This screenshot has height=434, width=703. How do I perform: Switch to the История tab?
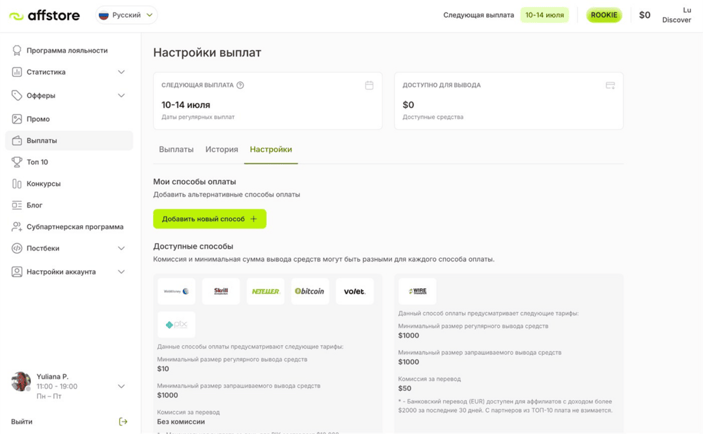221,149
